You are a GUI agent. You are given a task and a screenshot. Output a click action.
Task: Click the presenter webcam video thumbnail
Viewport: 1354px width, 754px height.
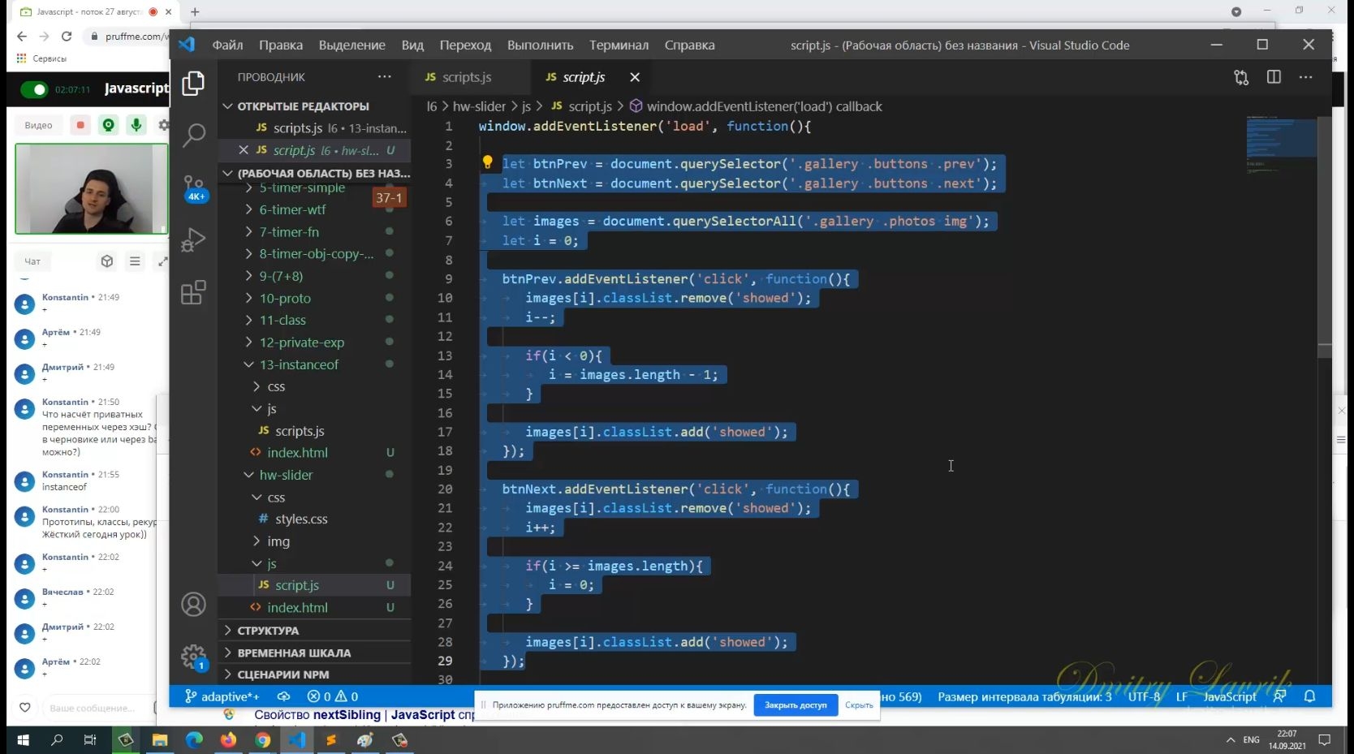[x=92, y=189]
